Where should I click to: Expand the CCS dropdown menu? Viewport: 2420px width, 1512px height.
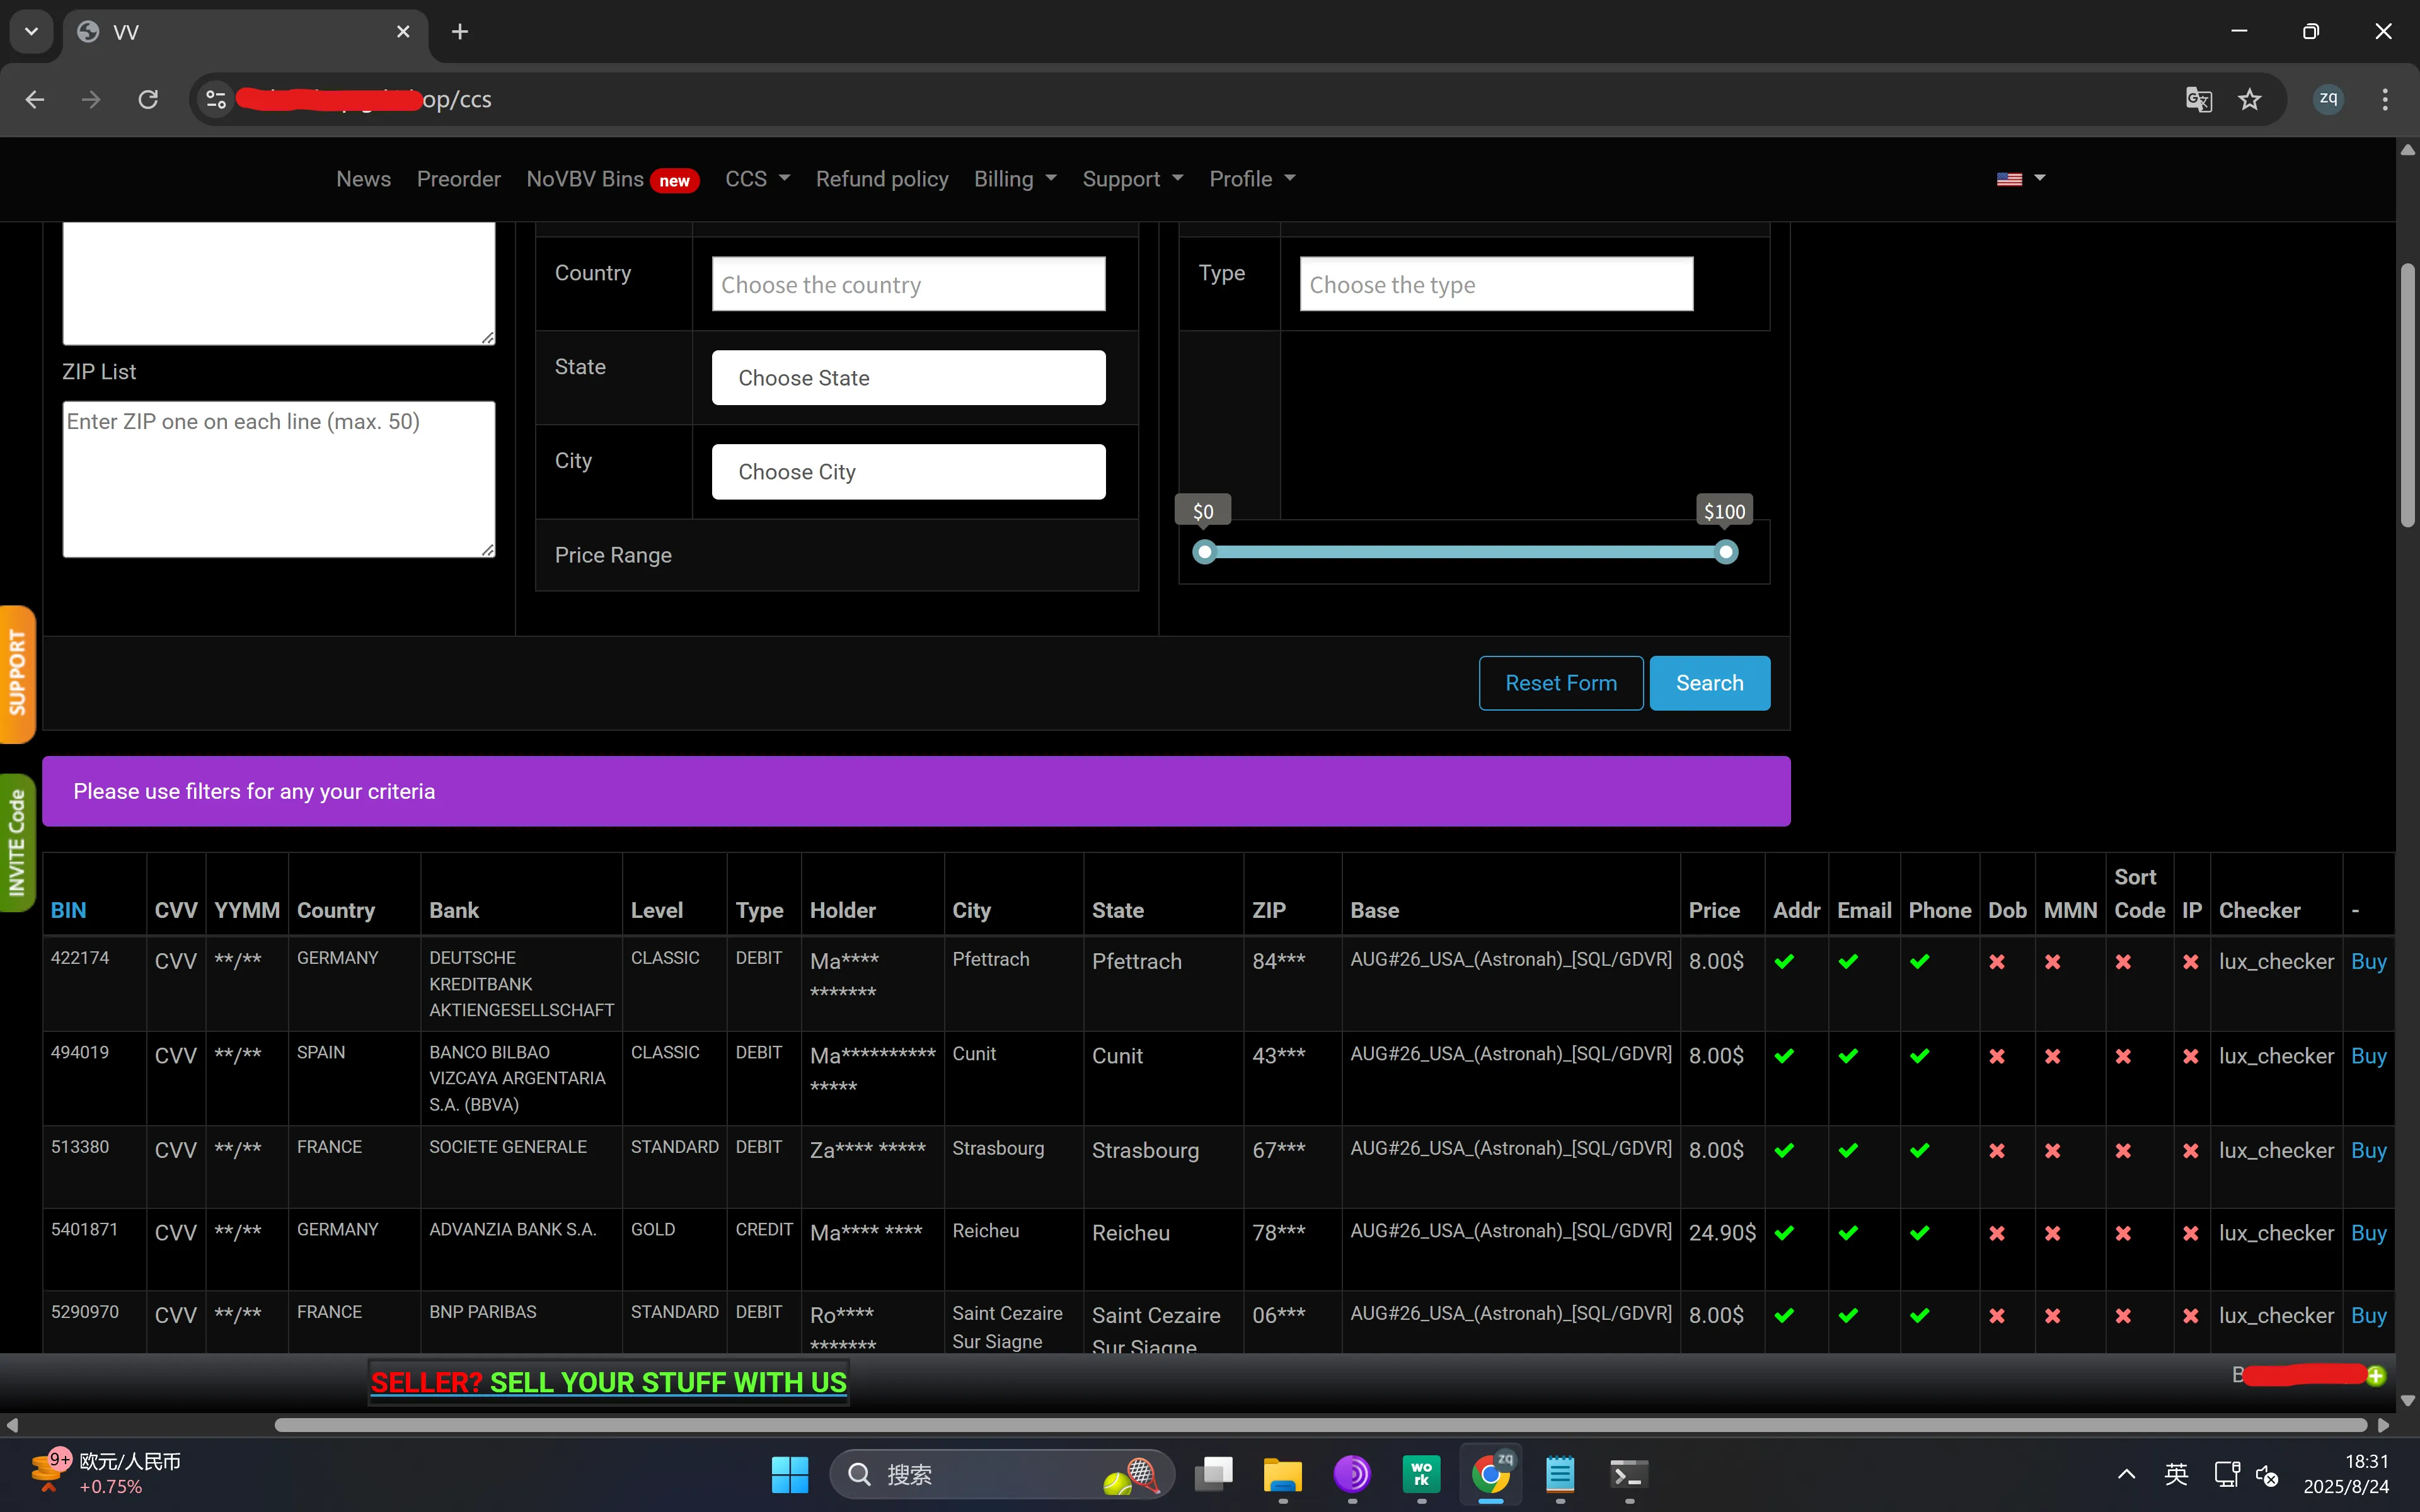coord(757,179)
